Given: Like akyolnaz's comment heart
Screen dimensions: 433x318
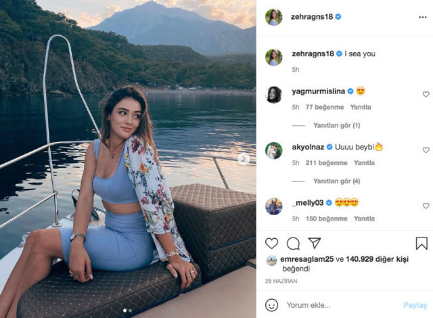Looking at the screenshot, I should tap(426, 150).
